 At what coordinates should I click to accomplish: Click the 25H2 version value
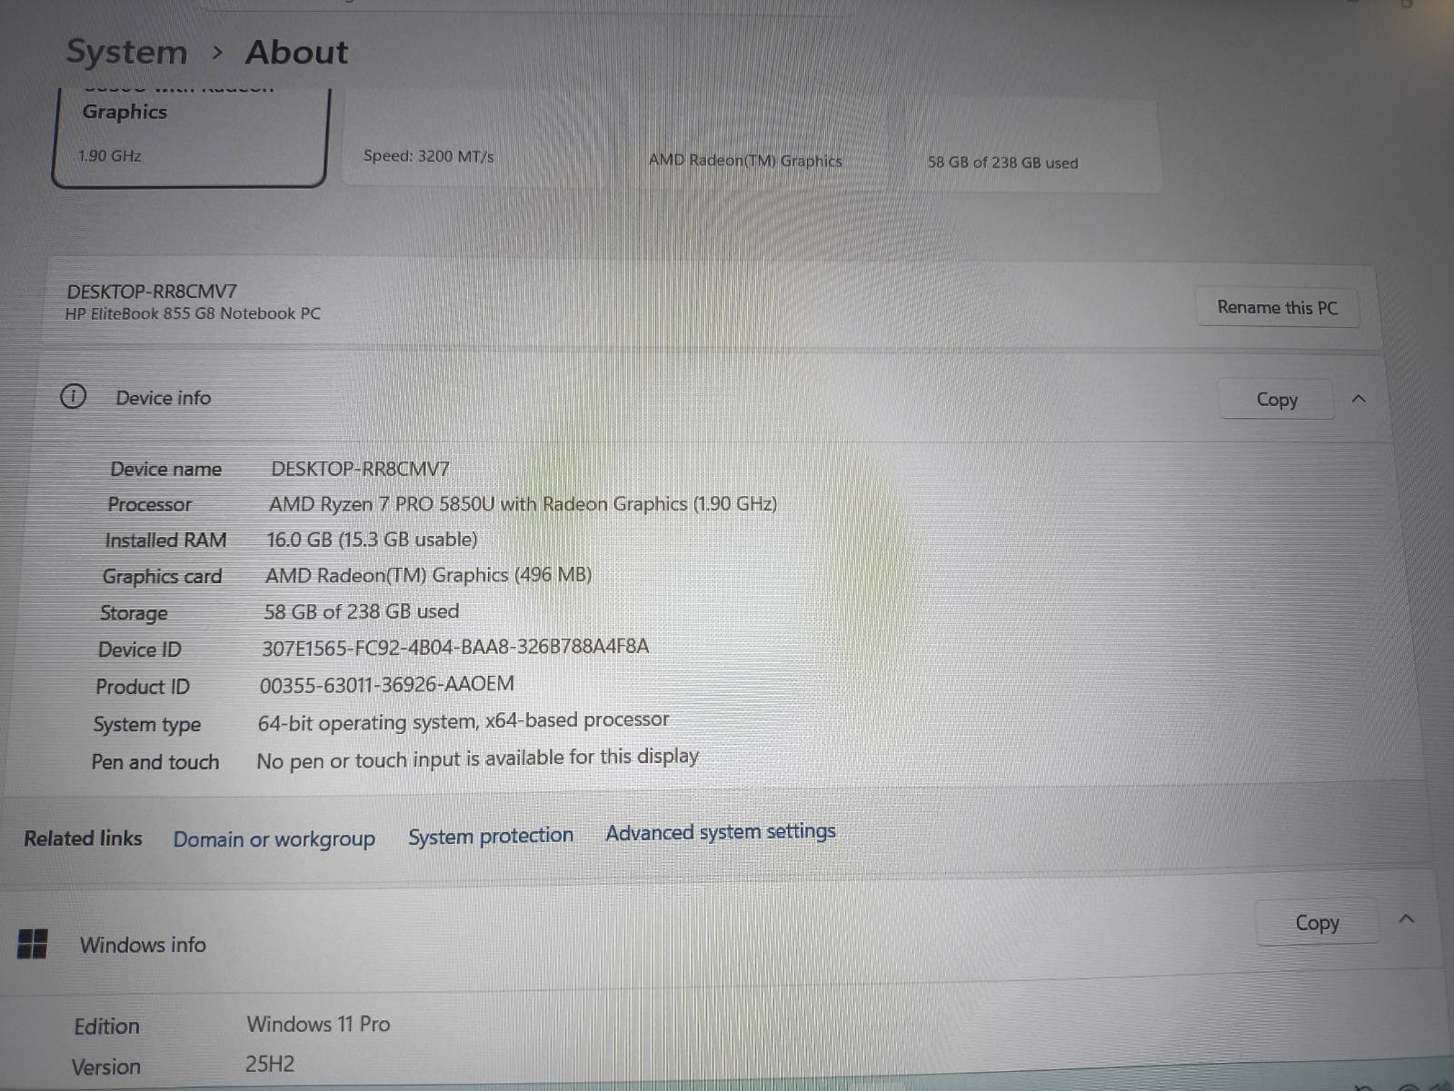pos(269,1064)
